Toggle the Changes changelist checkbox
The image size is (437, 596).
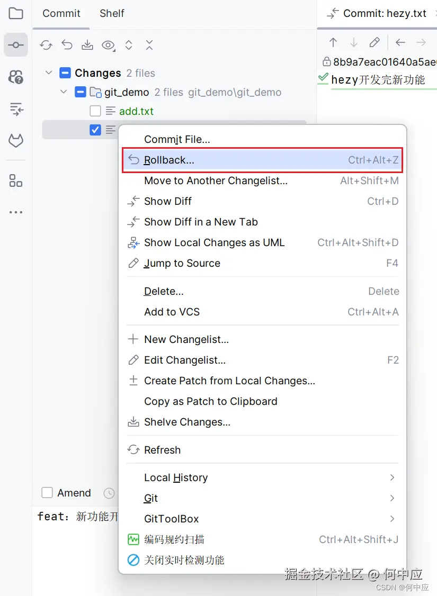(x=65, y=73)
